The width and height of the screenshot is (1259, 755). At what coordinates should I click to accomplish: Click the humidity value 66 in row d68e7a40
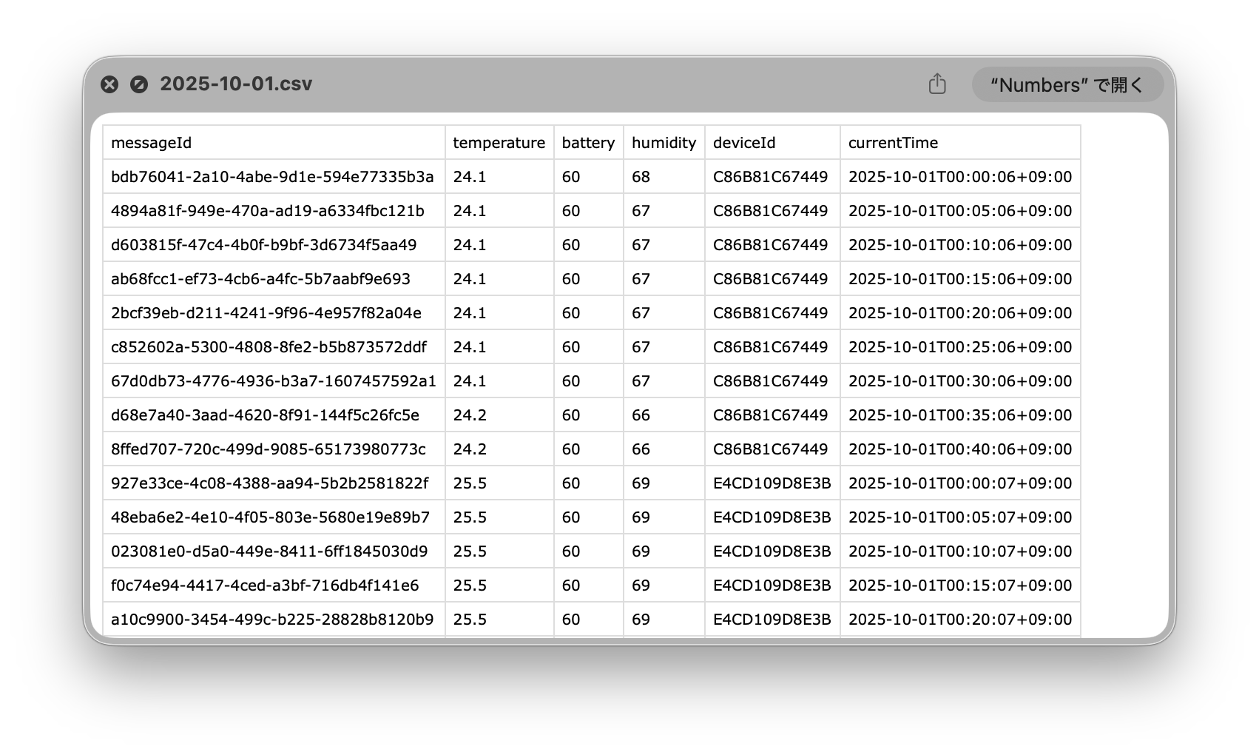click(641, 415)
